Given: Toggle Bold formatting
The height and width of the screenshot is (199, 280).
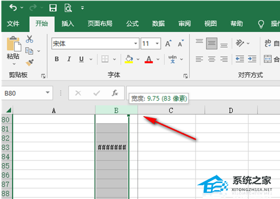Looking at the screenshot, I should [57, 59].
